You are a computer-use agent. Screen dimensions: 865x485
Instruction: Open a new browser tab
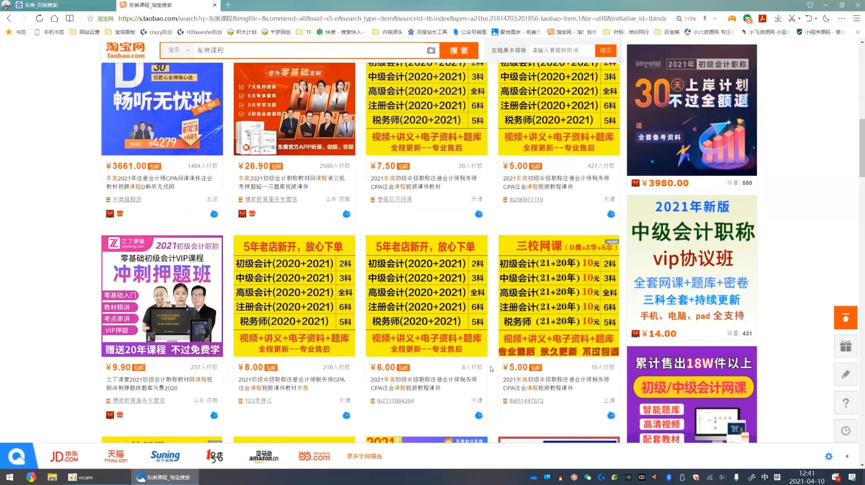click(x=228, y=5)
